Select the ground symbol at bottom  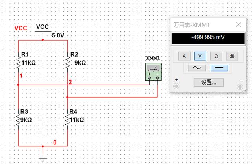click(43, 159)
